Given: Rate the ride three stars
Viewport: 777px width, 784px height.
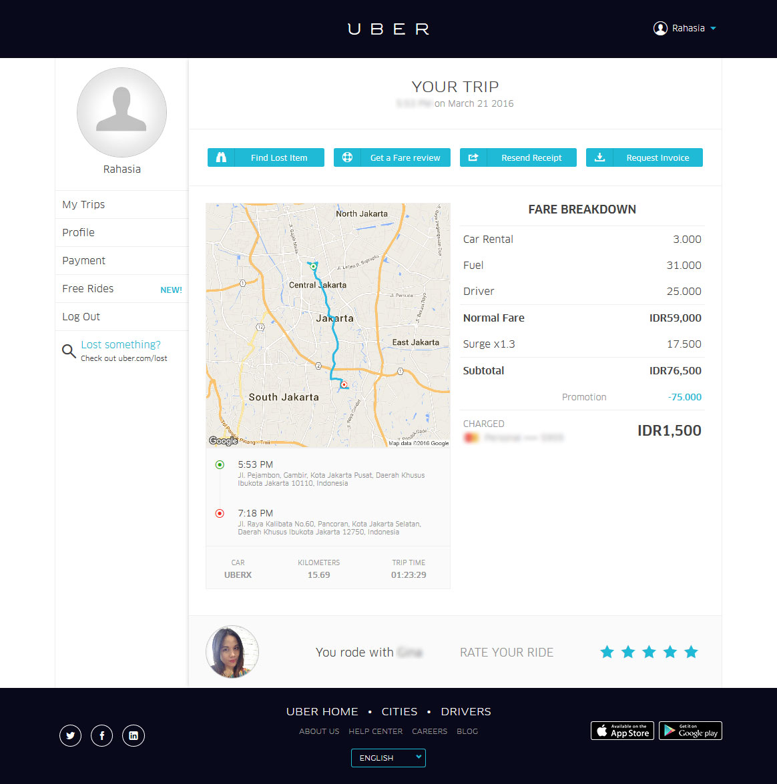Looking at the screenshot, I should (x=649, y=652).
